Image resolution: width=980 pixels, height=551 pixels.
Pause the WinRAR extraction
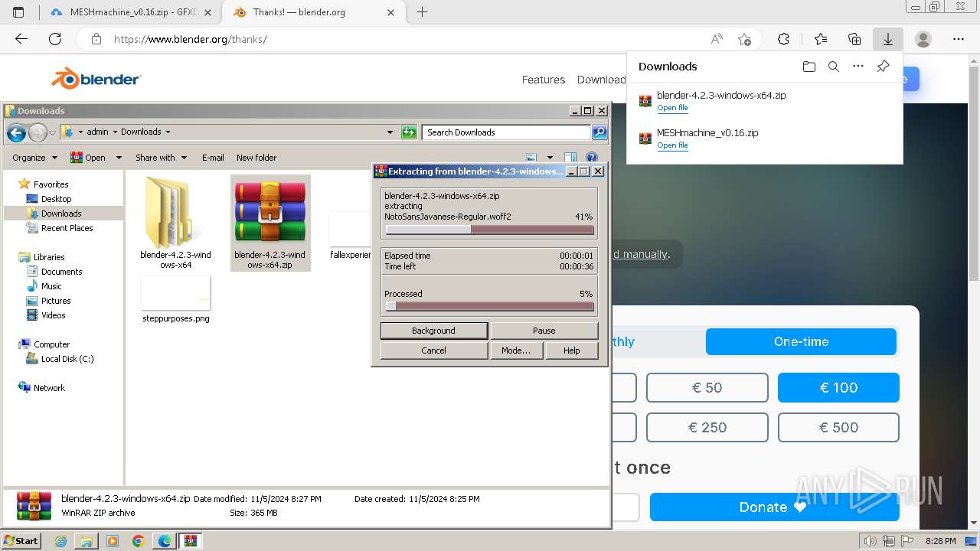click(x=544, y=331)
